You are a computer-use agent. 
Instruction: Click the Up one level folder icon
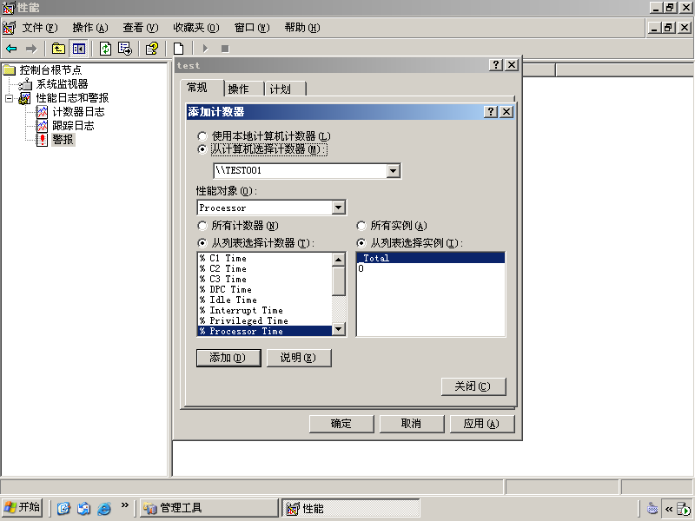58,49
